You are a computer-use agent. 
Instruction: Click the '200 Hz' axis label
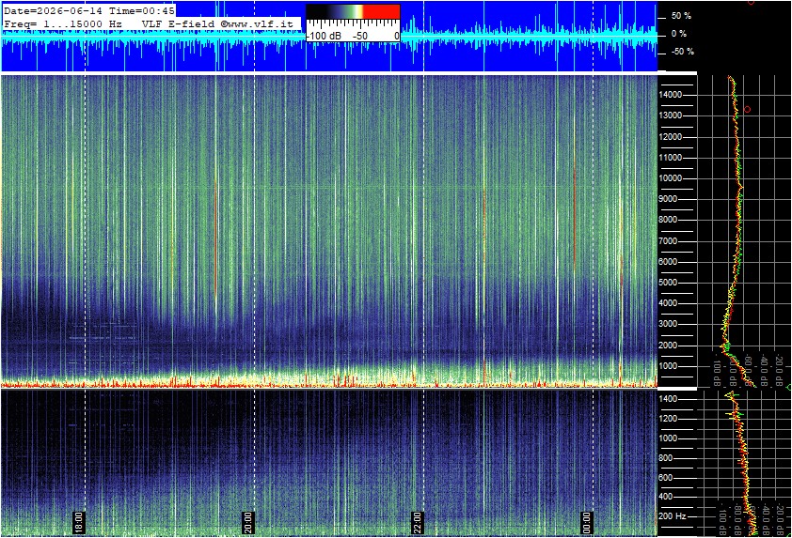point(673,516)
